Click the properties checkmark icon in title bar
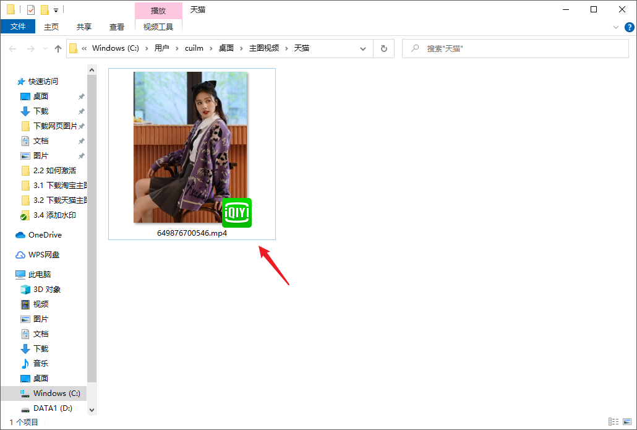The image size is (637, 430). pyautogui.click(x=31, y=10)
